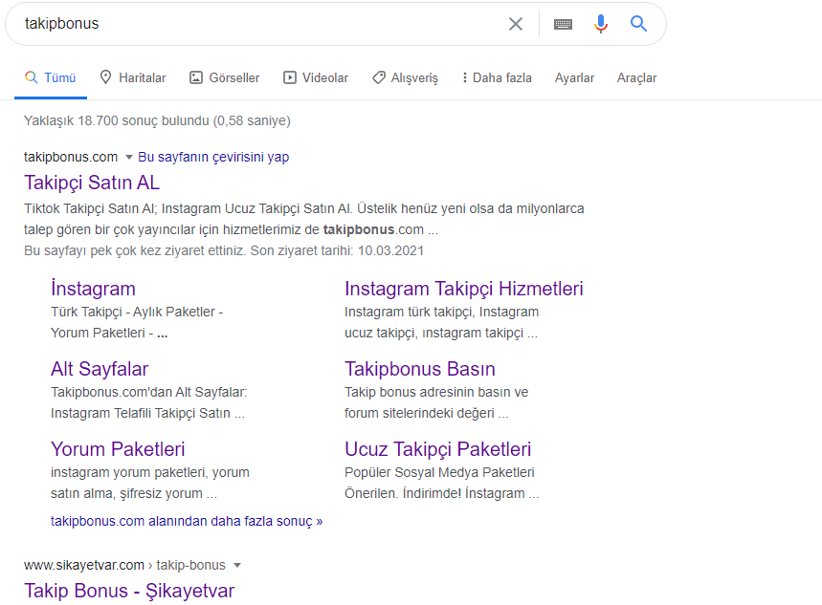Switch to the Haritalar tab
The width and height of the screenshot is (822, 605).
tap(133, 77)
